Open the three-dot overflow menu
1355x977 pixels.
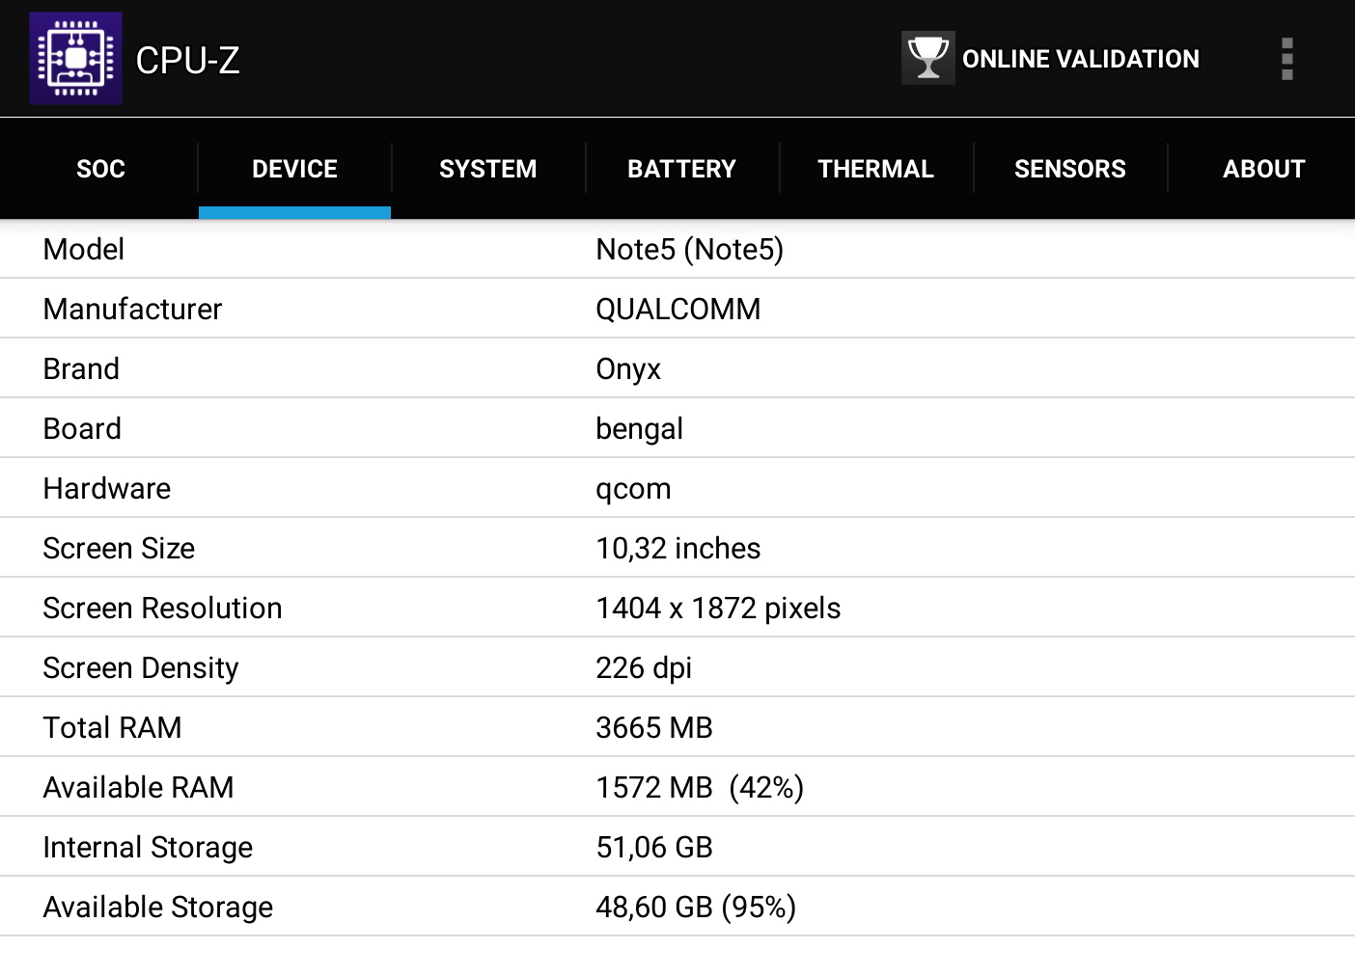pyautogui.click(x=1286, y=59)
